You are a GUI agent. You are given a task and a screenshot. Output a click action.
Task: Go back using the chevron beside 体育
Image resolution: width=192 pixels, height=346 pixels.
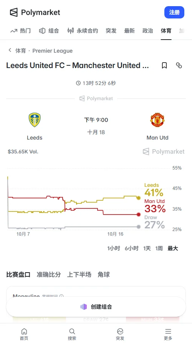(10, 50)
